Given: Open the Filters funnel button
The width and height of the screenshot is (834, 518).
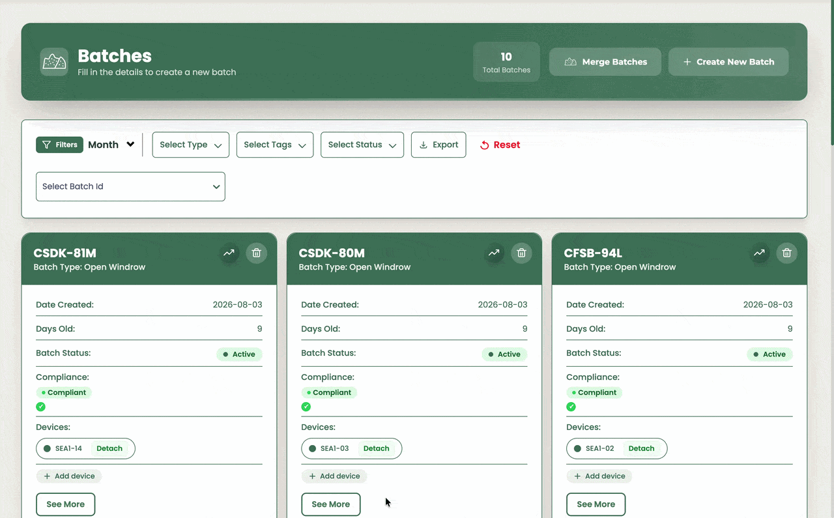Looking at the screenshot, I should 59,145.
